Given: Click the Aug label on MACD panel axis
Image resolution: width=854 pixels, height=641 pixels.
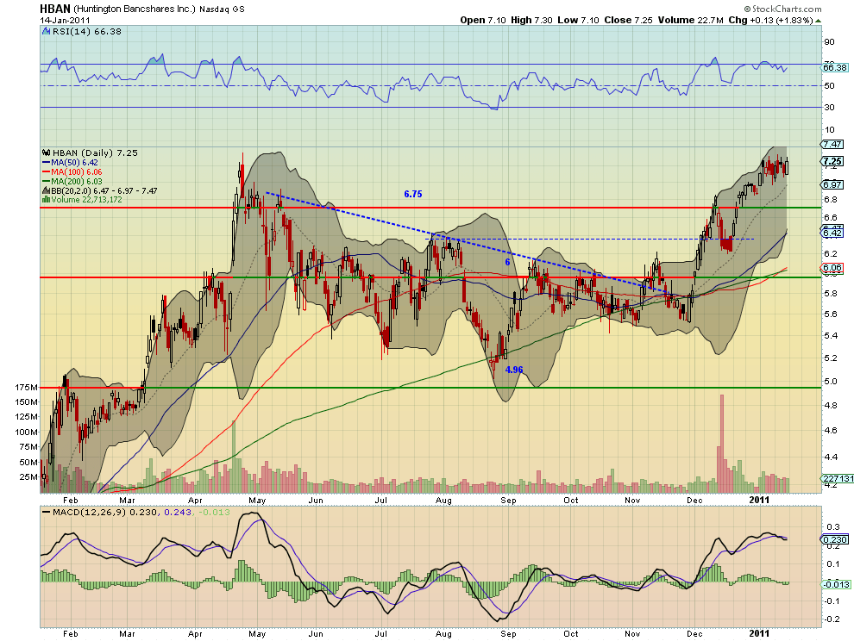Looking at the screenshot, I should click(444, 634).
